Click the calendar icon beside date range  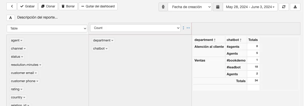coord(218,7)
